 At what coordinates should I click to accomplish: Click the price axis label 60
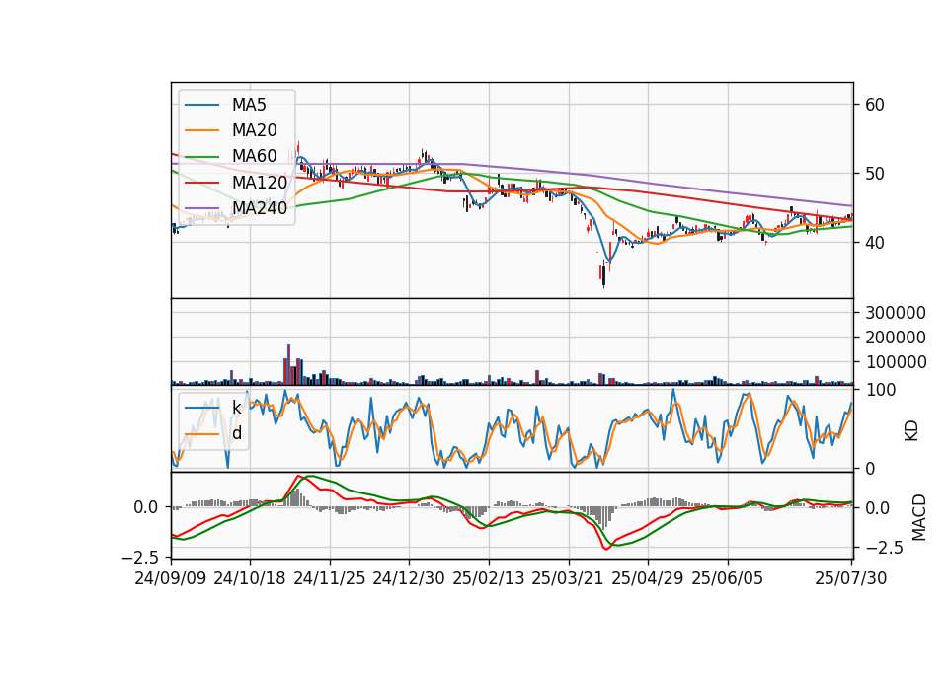coord(875,105)
